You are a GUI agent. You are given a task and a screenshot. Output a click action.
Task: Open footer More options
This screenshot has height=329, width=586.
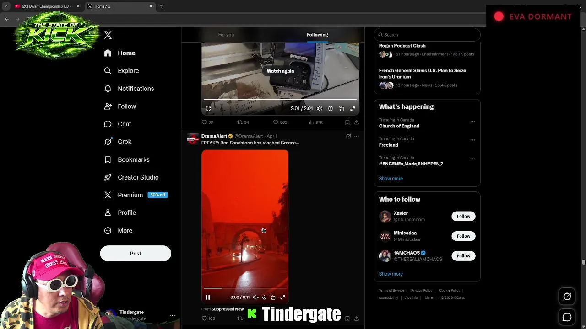[x=430, y=298]
